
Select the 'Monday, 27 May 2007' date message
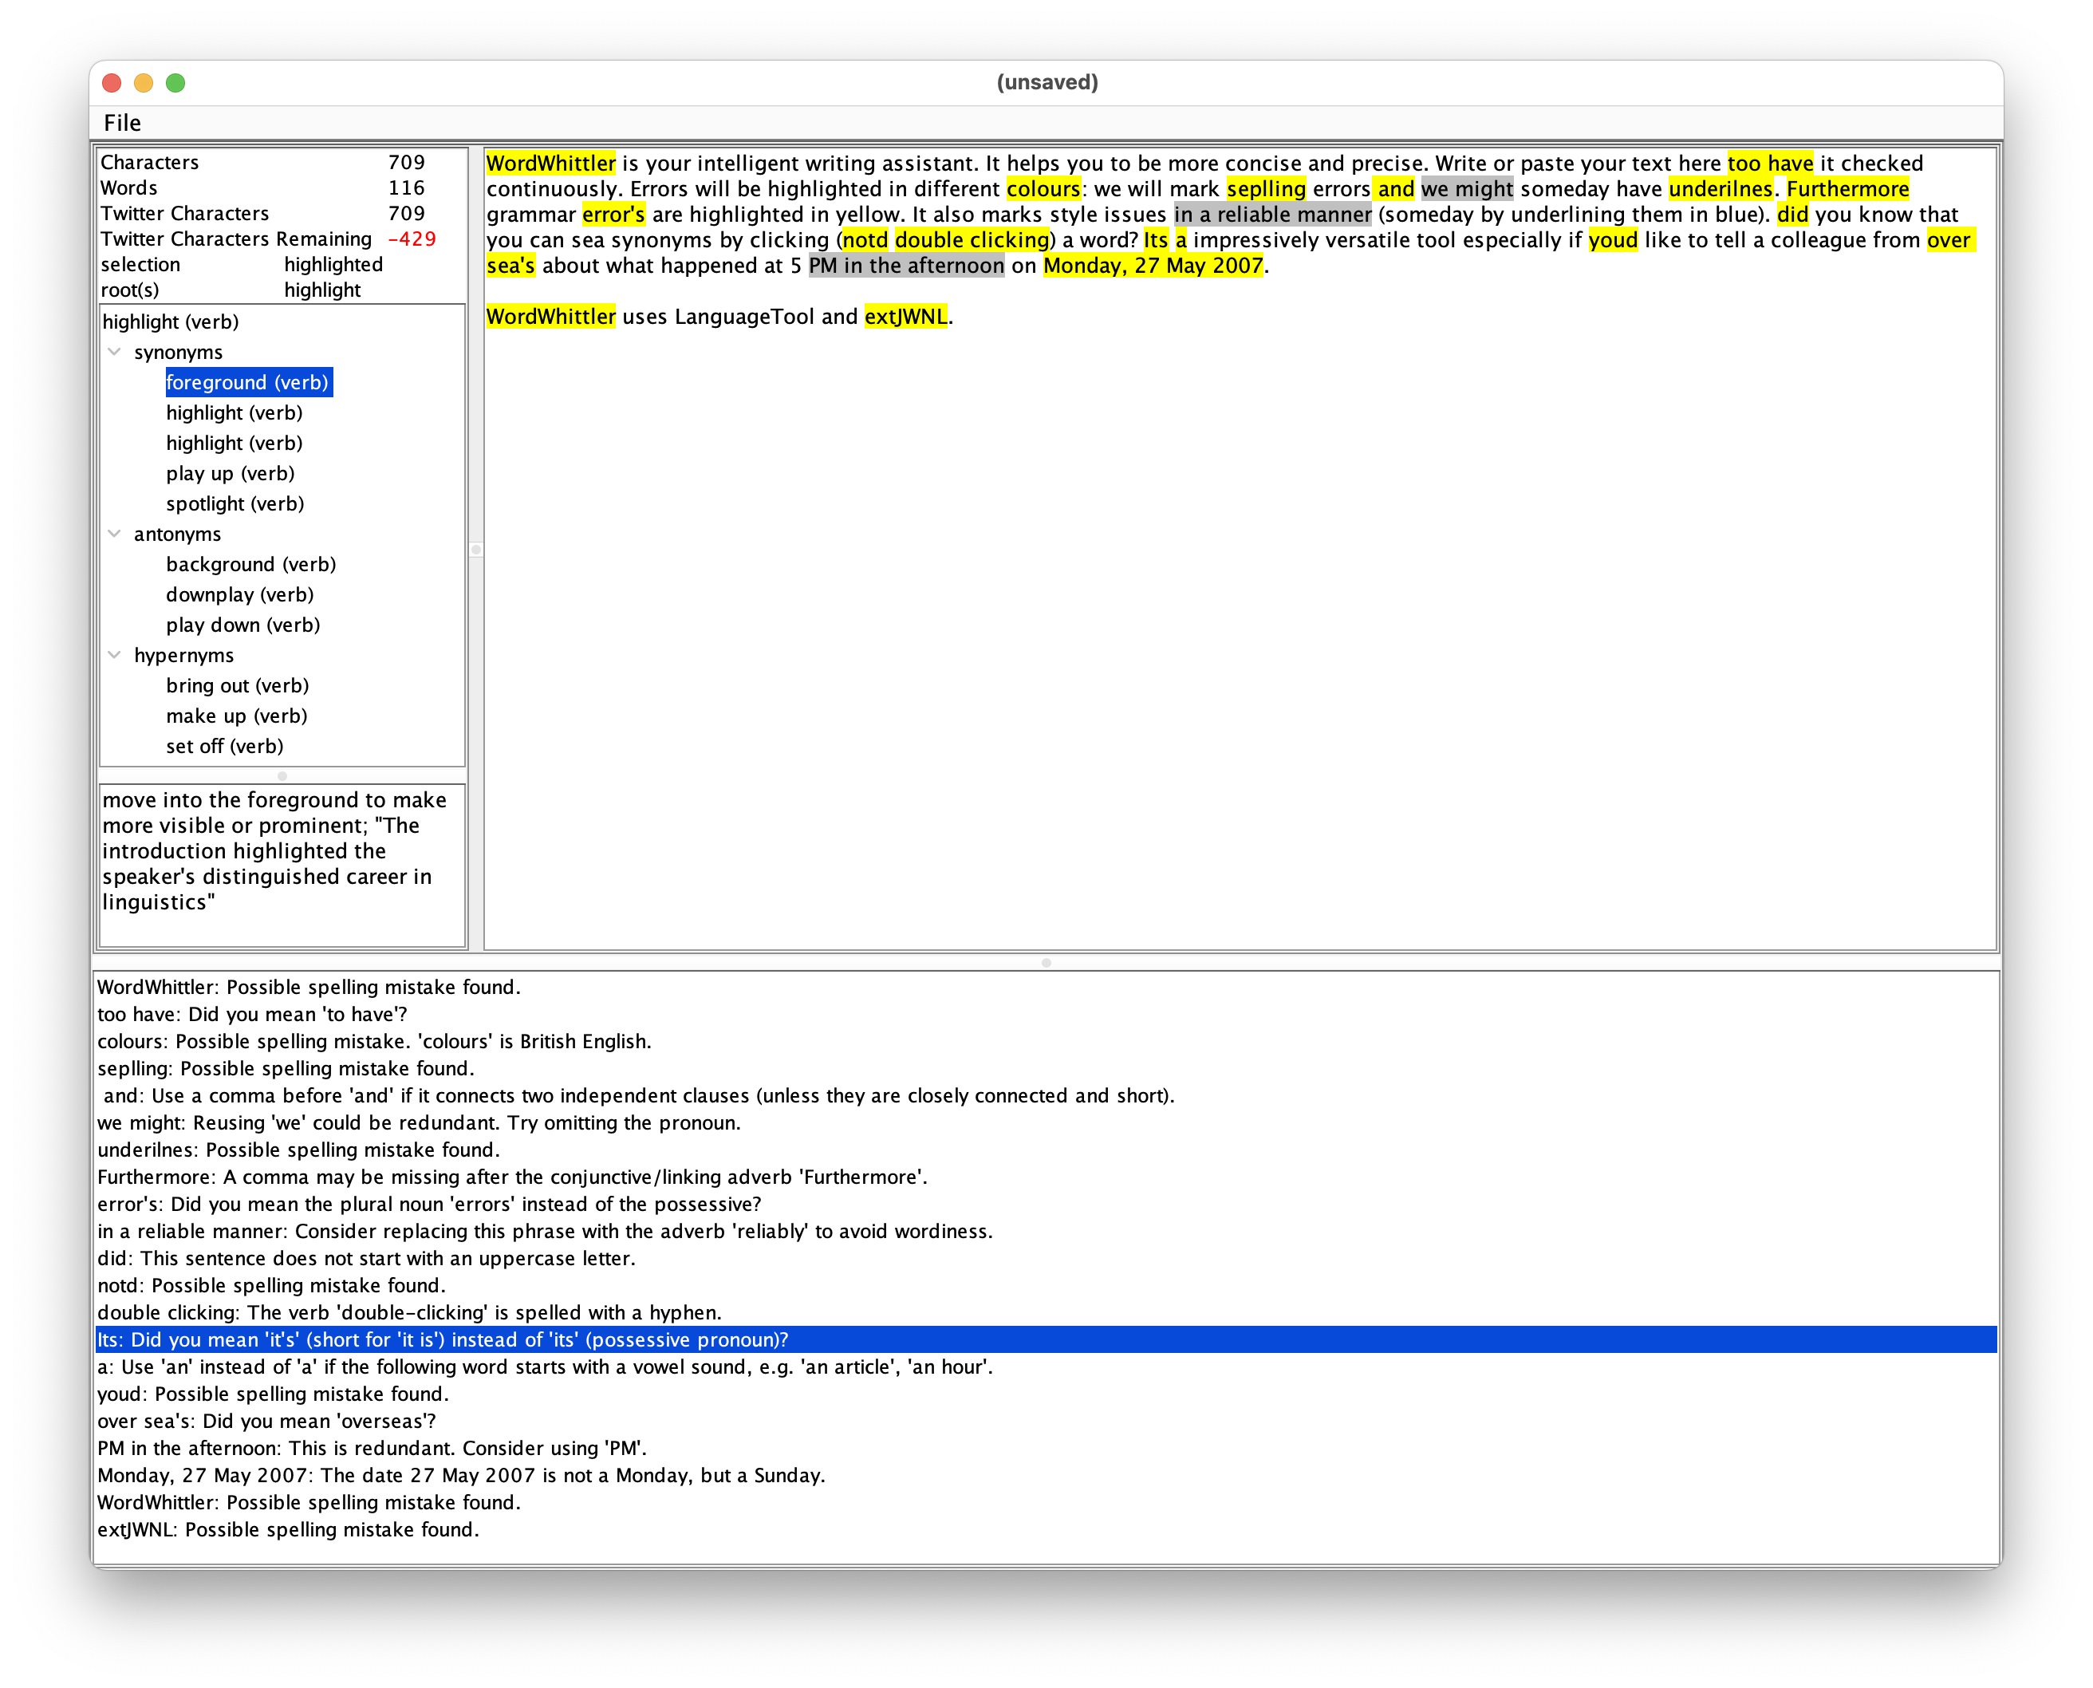tap(461, 1475)
